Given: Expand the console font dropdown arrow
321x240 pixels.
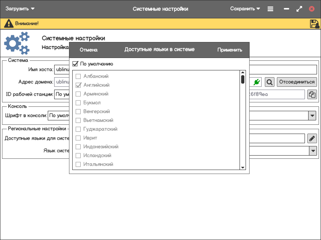Looking at the screenshot, I should point(312,116).
